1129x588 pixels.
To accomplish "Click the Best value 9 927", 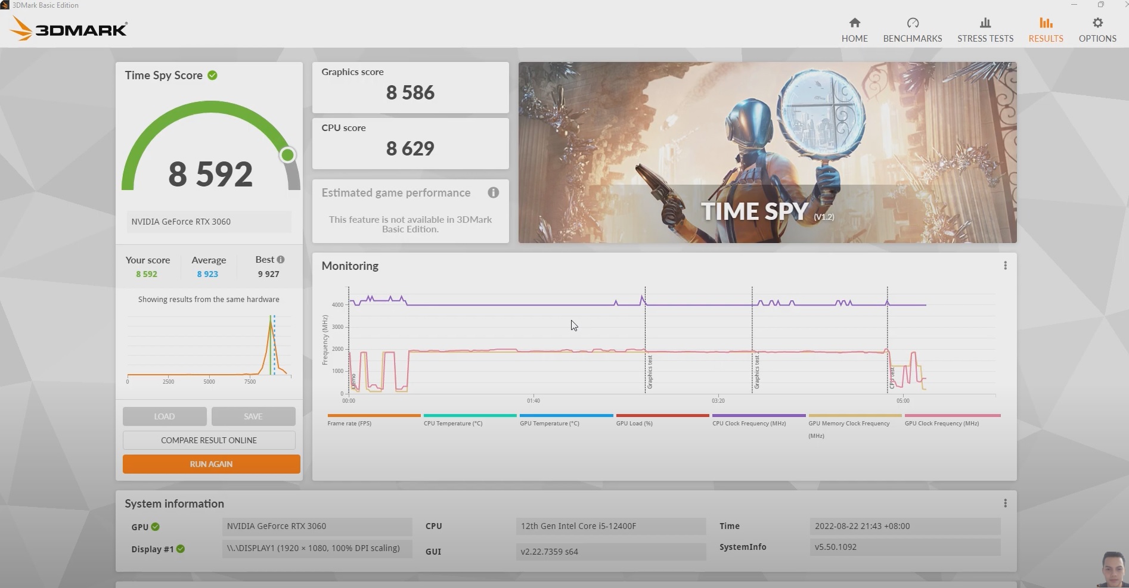I will click(268, 274).
